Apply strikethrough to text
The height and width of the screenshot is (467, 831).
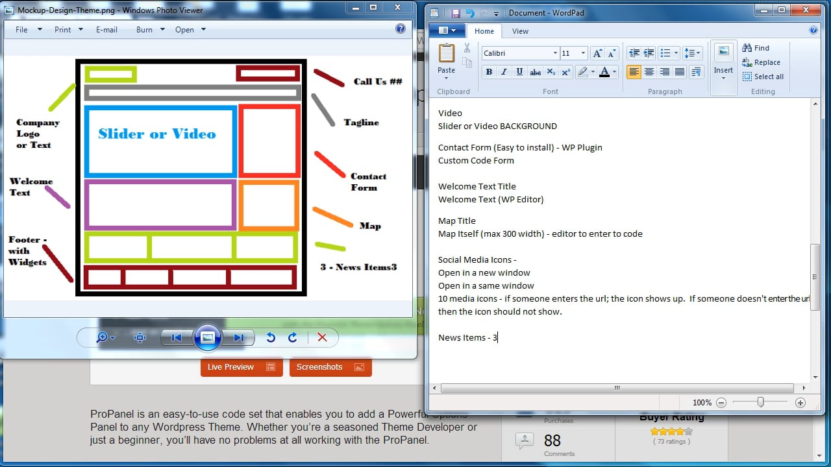click(535, 72)
